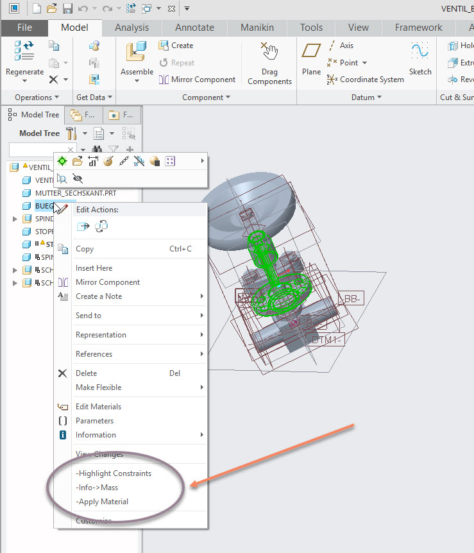Click -Highlight Constraints custom command
This screenshot has width=474, height=553.
pyautogui.click(x=114, y=473)
